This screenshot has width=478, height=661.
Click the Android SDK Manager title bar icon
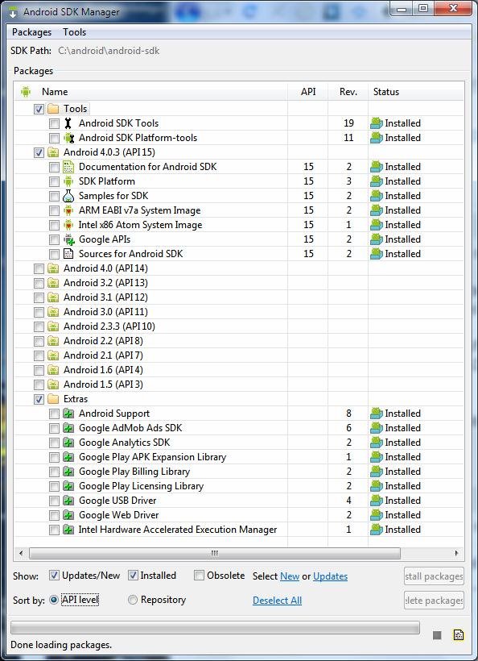coord(13,12)
